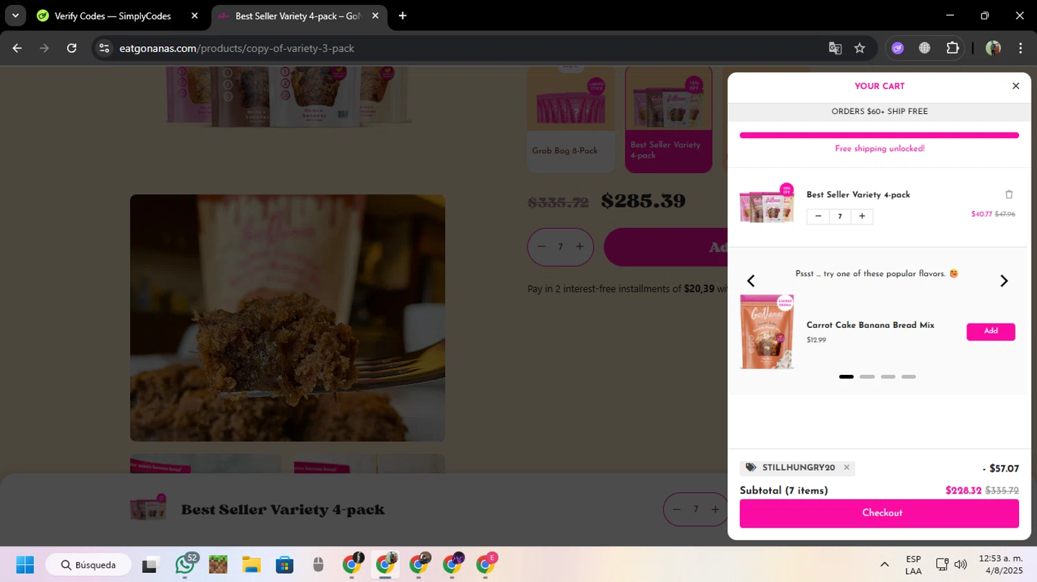Select the third carousel dot indicator
1037x582 pixels.
click(x=888, y=377)
